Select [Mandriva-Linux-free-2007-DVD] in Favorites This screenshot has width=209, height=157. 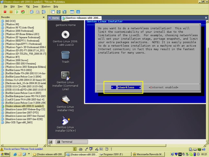(x=22, y=113)
